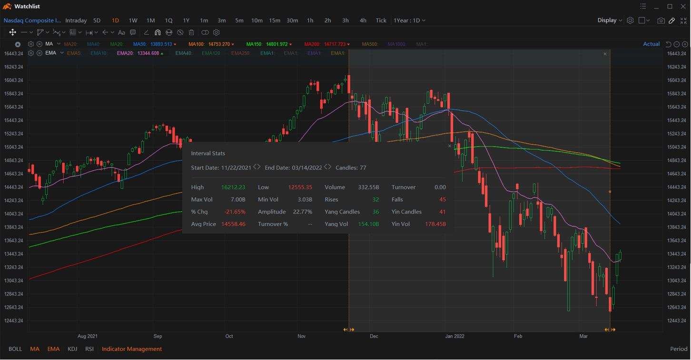Open the list menu icon in title bar

(x=643, y=7)
